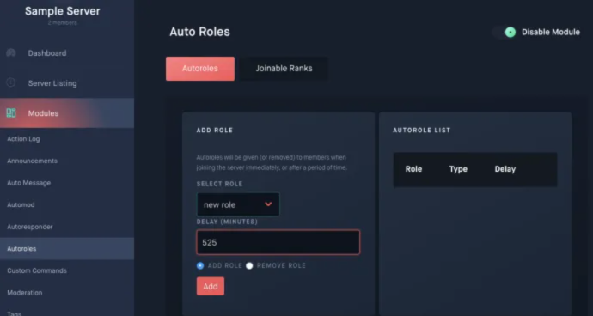Screen dimensions: 593x316
Task: Open the Select Role dropdown
Action: [238, 204]
